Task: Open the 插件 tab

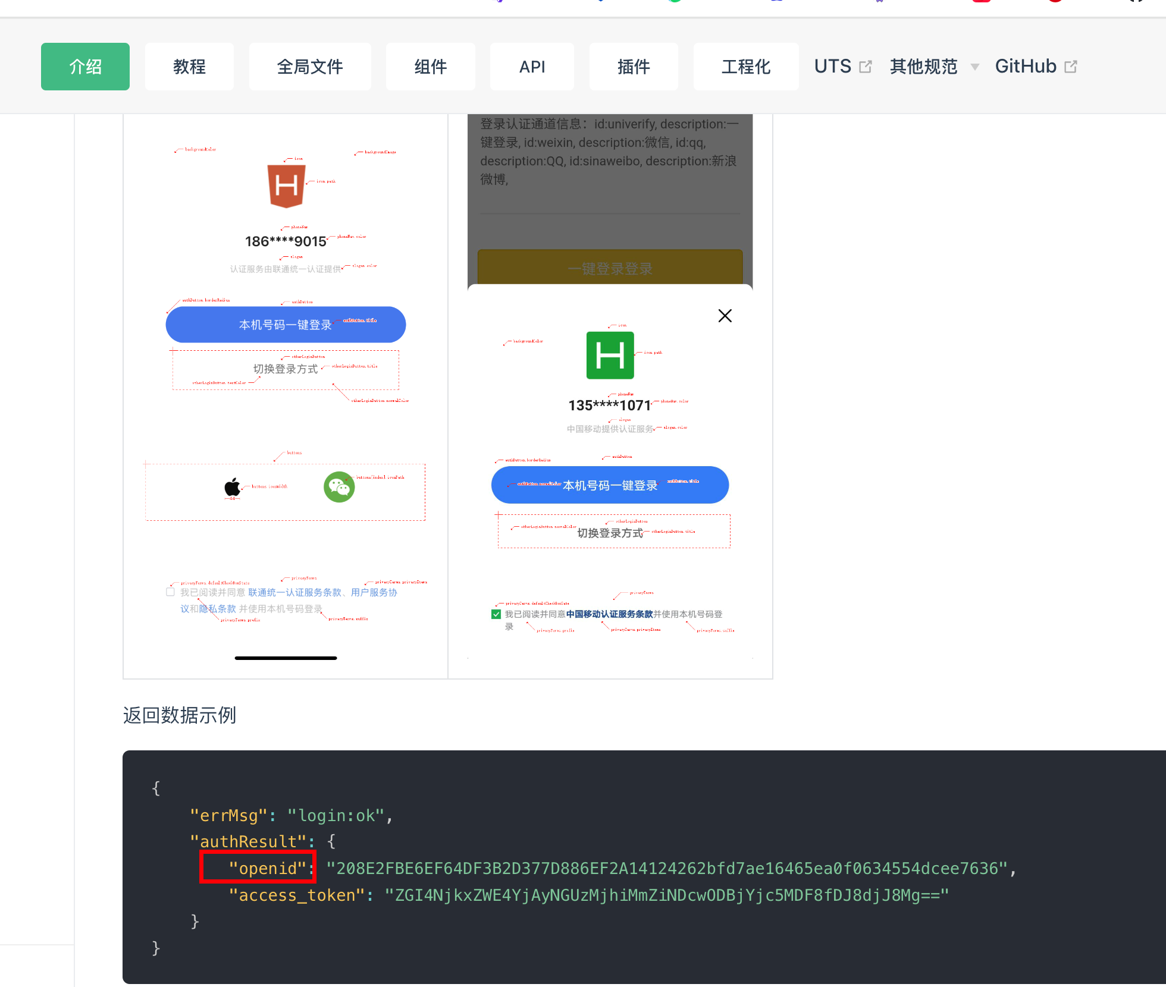Action: [634, 67]
